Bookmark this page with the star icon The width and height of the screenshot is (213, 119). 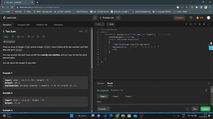187,7
